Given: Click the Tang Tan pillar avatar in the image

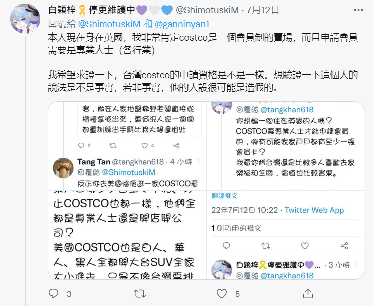Looking at the screenshot, I should 63,168.
